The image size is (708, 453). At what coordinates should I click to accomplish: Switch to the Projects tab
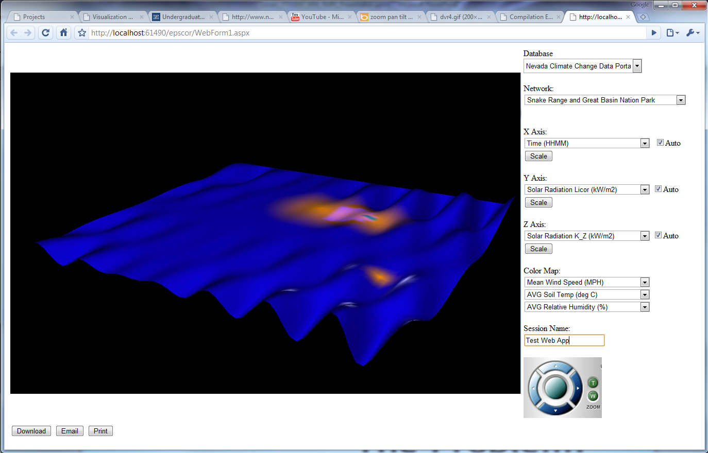point(43,17)
